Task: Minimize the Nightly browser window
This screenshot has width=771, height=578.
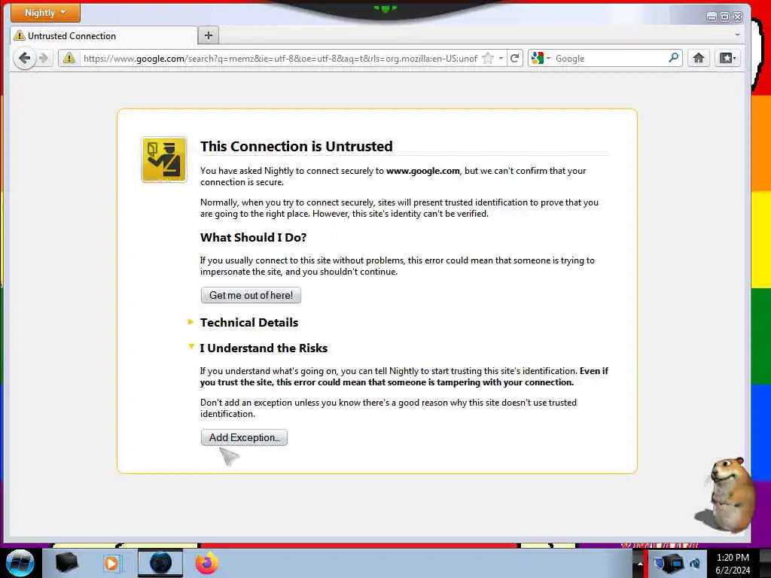Action: click(x=712, y=17)
